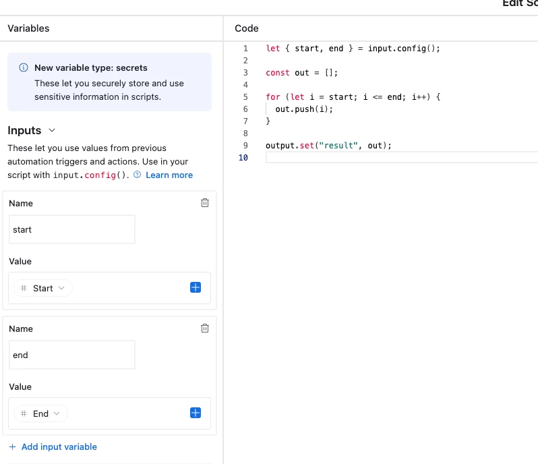This screenshot has width=538, height=464.
Task: Click line number 5 in gutter
Action: pos(245,97)
